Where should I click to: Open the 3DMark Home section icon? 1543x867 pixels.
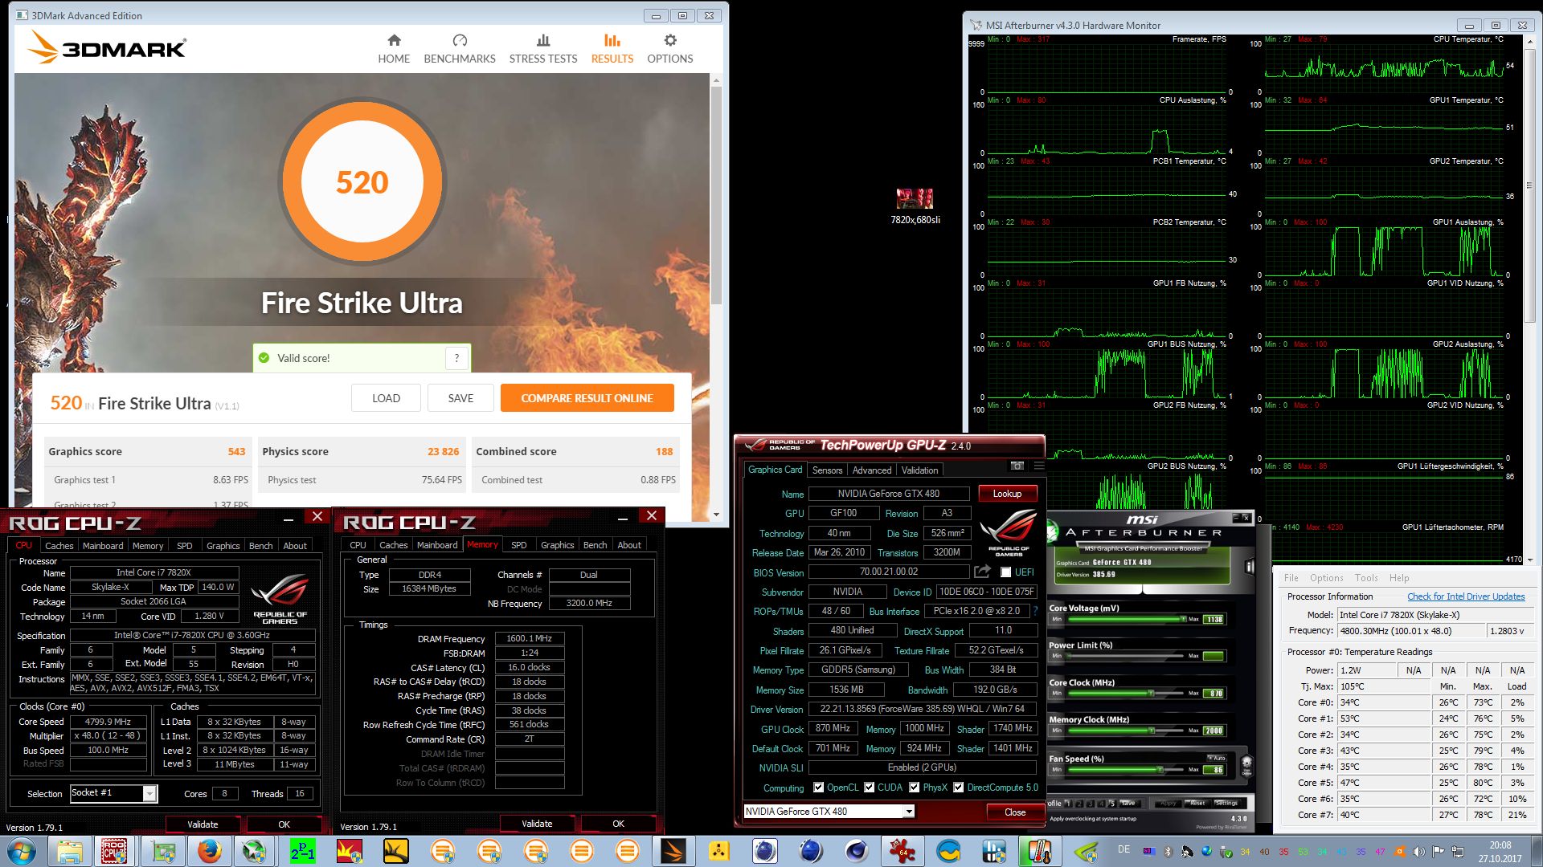(x=394, y=40)
